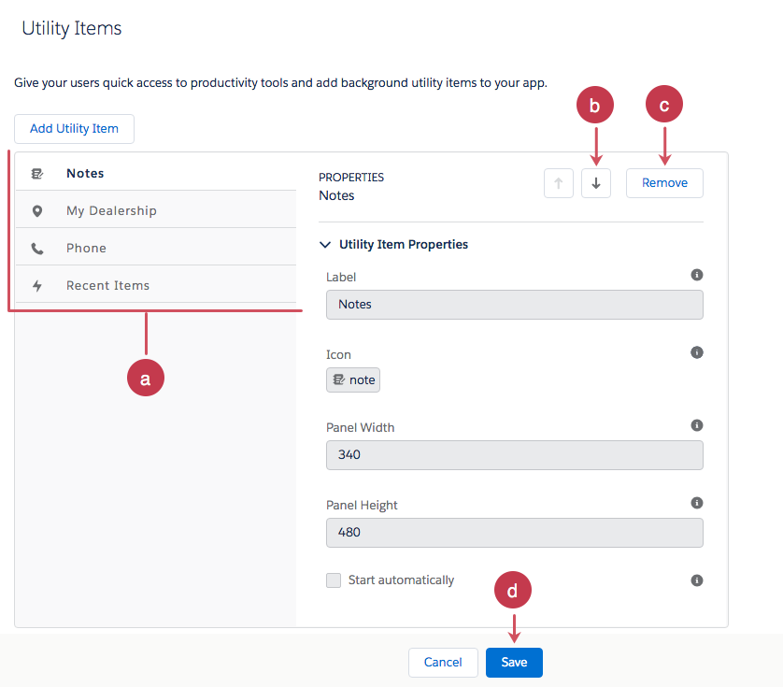Focus the Label input field

tap(514, 305)
